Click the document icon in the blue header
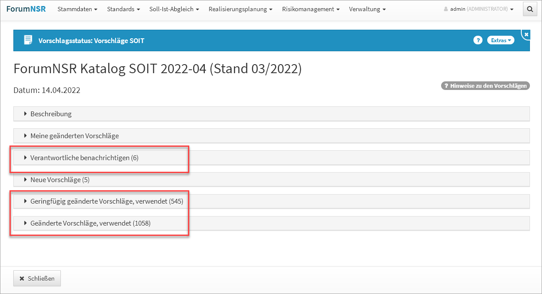Viewport: 542px width, 294px height. (28, 40)
